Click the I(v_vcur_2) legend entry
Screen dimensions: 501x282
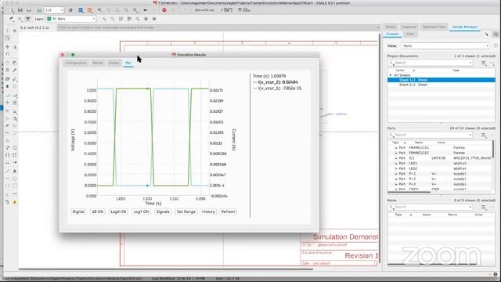click(275, 82)
